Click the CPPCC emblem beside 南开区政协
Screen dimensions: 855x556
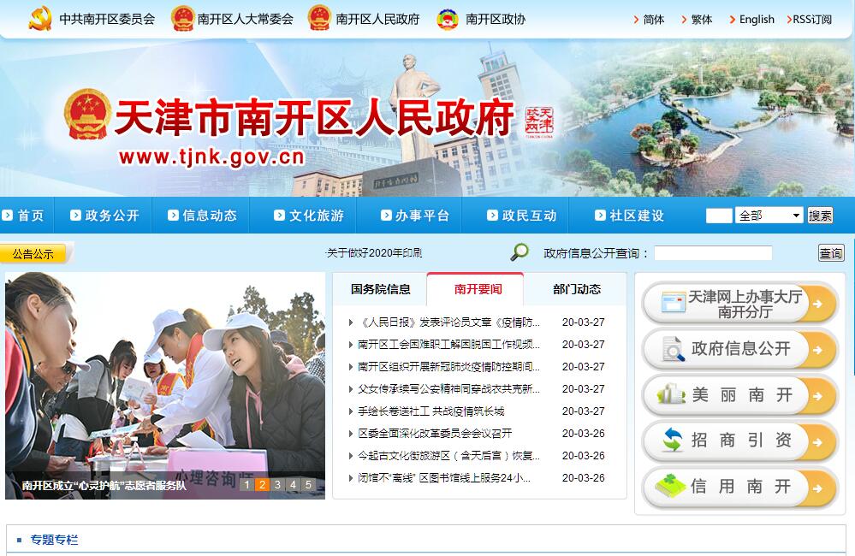point(448,18)
